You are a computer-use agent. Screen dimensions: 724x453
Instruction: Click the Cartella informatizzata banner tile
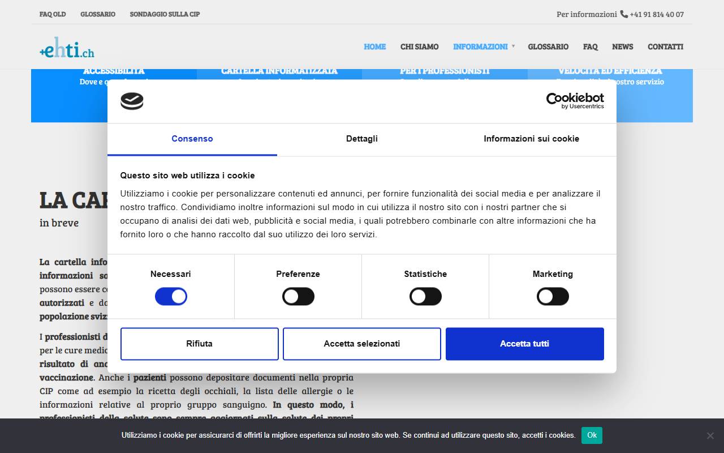[279, 95]
